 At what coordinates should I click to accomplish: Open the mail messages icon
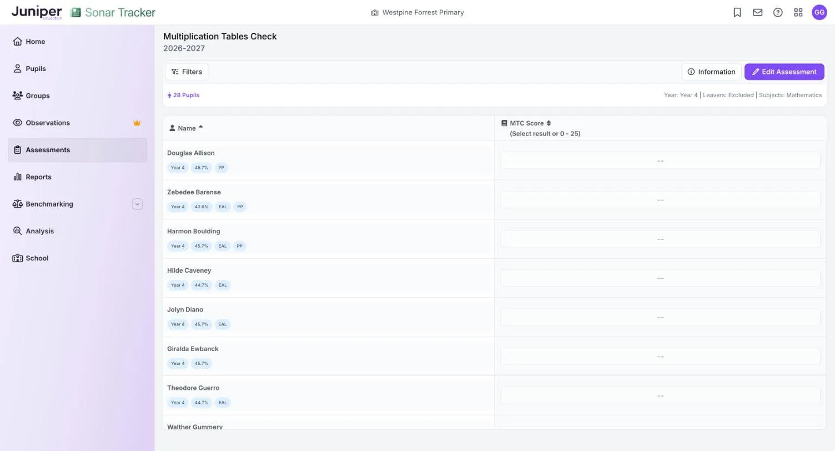click(757, 12)
